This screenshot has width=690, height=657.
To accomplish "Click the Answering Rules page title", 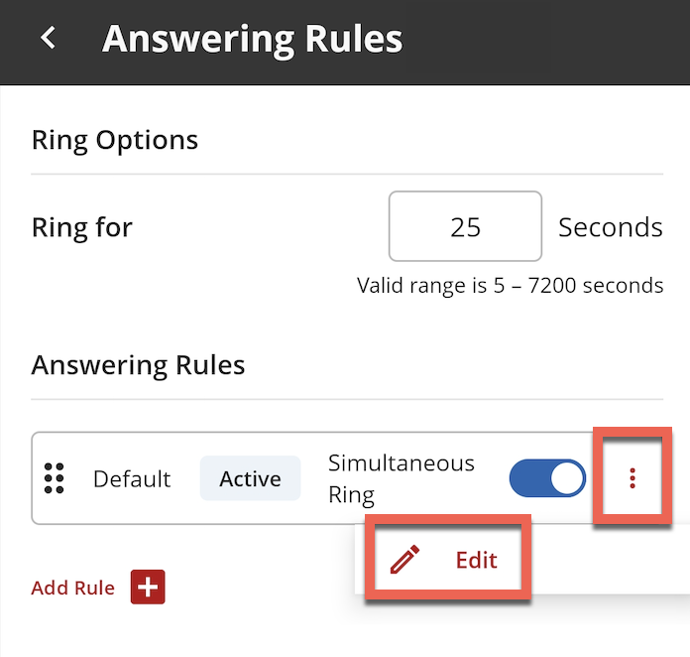I will click(x=253, y=40).
